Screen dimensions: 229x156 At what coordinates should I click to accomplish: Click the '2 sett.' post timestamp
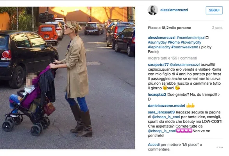click(217, 28)
